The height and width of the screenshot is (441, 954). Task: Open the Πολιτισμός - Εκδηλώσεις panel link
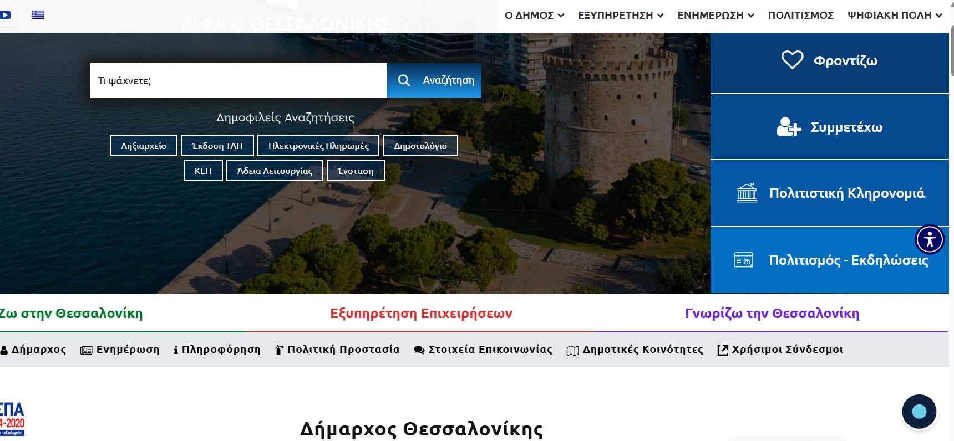[830, 260]
